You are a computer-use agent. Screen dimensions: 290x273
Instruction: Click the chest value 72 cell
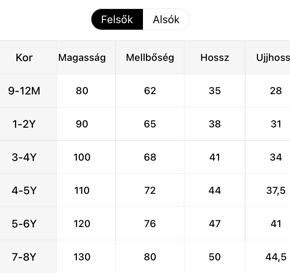[150, 190]
